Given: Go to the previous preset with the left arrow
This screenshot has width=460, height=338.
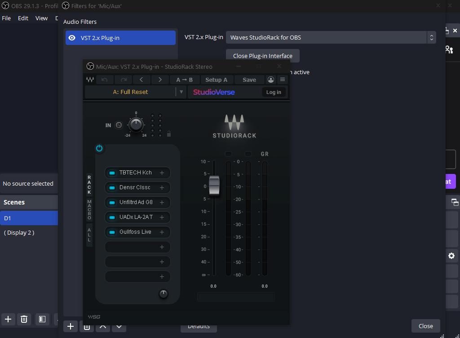Looking at the screenshot, I should coord(142,80).
